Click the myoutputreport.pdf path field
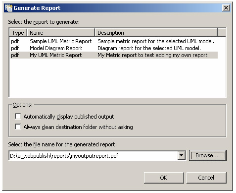The image size is (236, 193). 94,156
